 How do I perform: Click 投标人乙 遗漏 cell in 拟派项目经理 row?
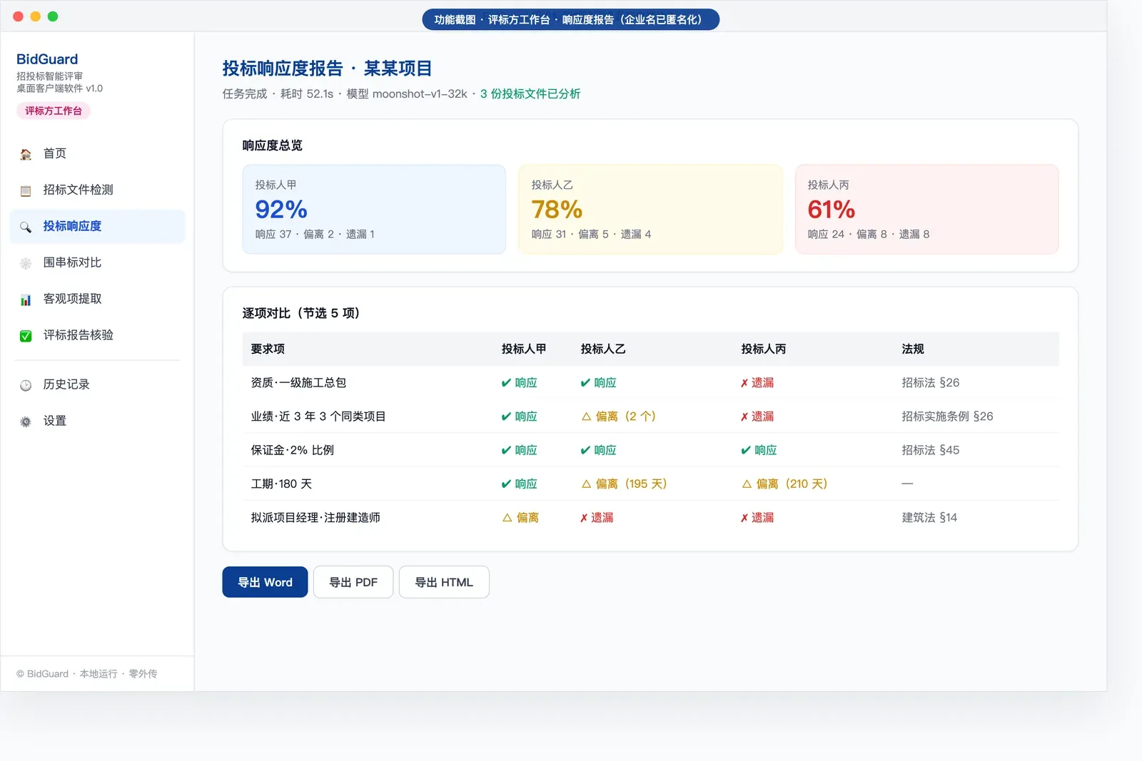[597, 517]
